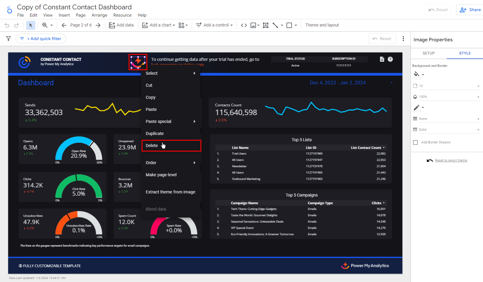Click the filter funnel icon

[8, 39]
